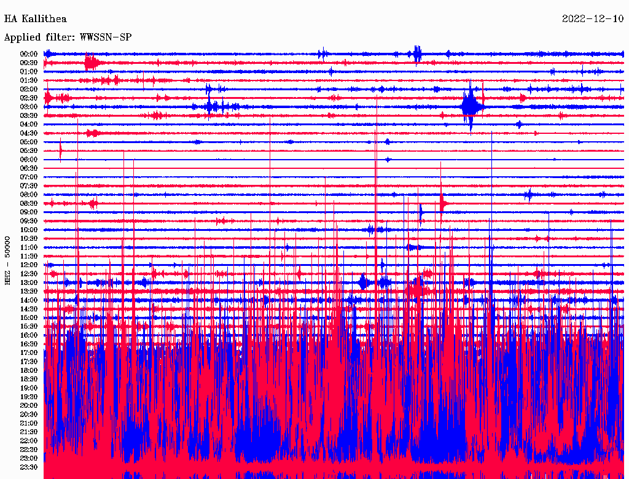The width and height of the screenshot is (629, 479).
Task: Select the 15:00 time label
Action: pyautogui.click(x=29, y=317)
